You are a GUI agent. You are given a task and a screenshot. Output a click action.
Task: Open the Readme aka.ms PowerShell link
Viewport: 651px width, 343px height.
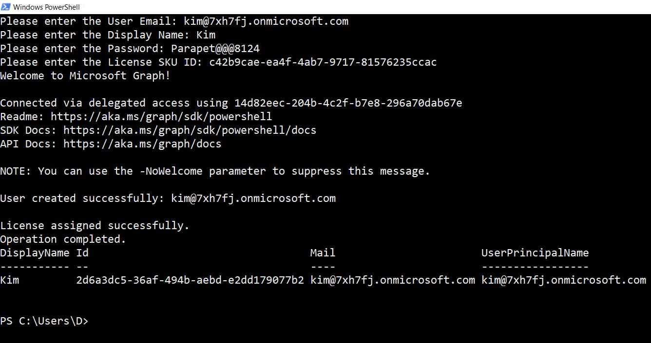pyautogui.click(x=161, y=117)
